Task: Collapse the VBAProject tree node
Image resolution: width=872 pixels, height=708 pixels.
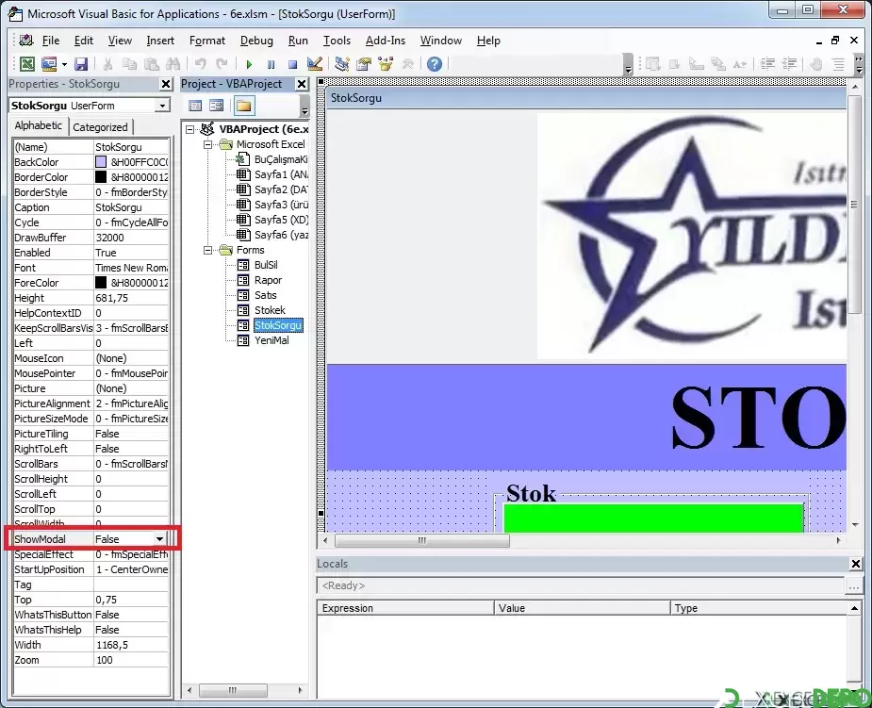Action: 190,129
